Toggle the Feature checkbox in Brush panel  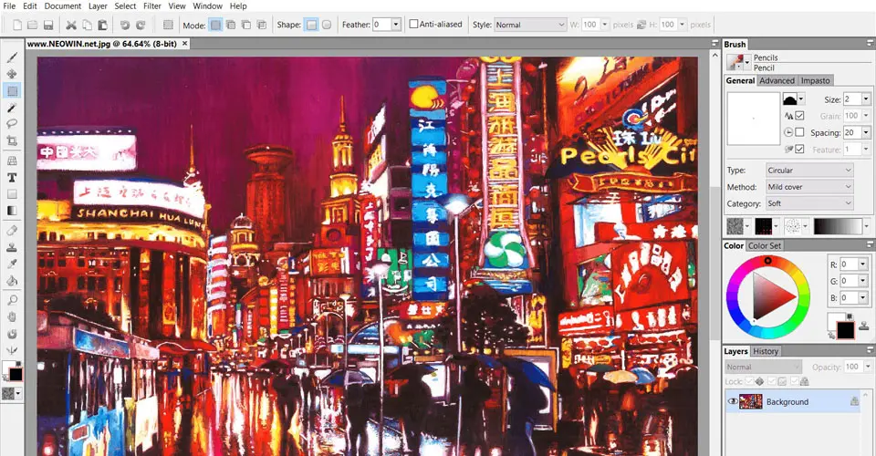tap(799, 149)
